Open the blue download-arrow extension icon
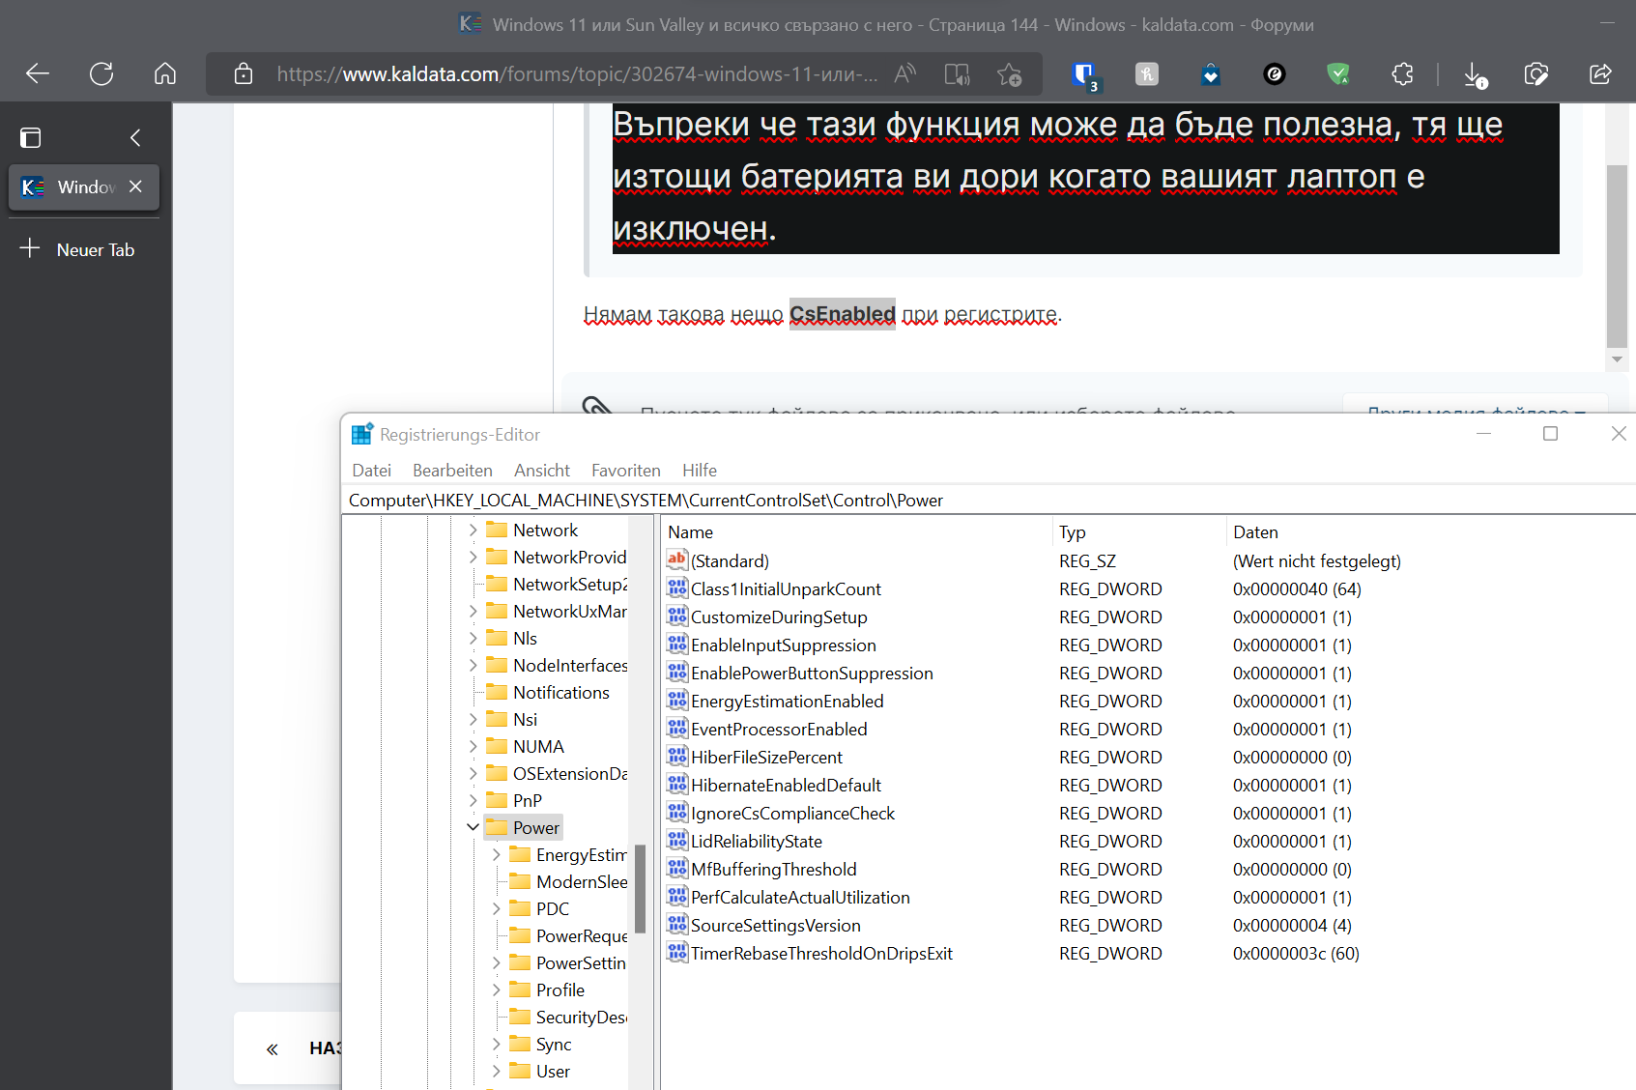The image size is (1636, 1090). coord(1211,73)
